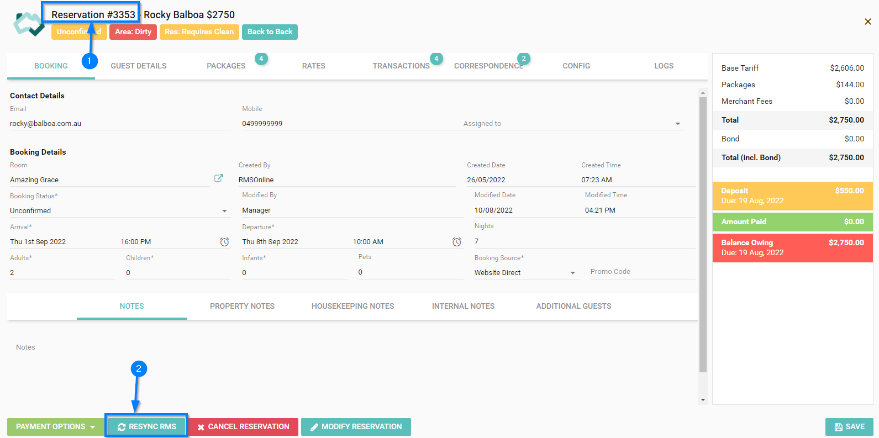Image resolution: width=879 pixels, height=438 pixels.
Task: Click the Promo Code input field
Action: tap(642, 272)
